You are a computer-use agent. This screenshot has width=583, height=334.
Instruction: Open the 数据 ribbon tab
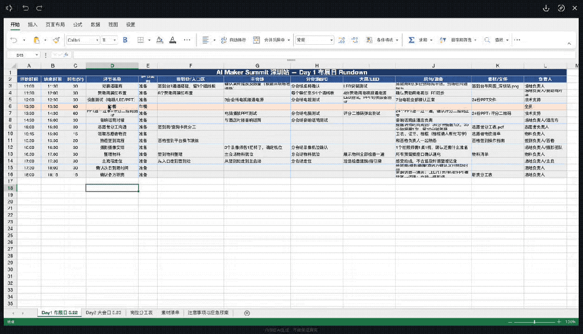pyautogui.click(x=95, y=24)
